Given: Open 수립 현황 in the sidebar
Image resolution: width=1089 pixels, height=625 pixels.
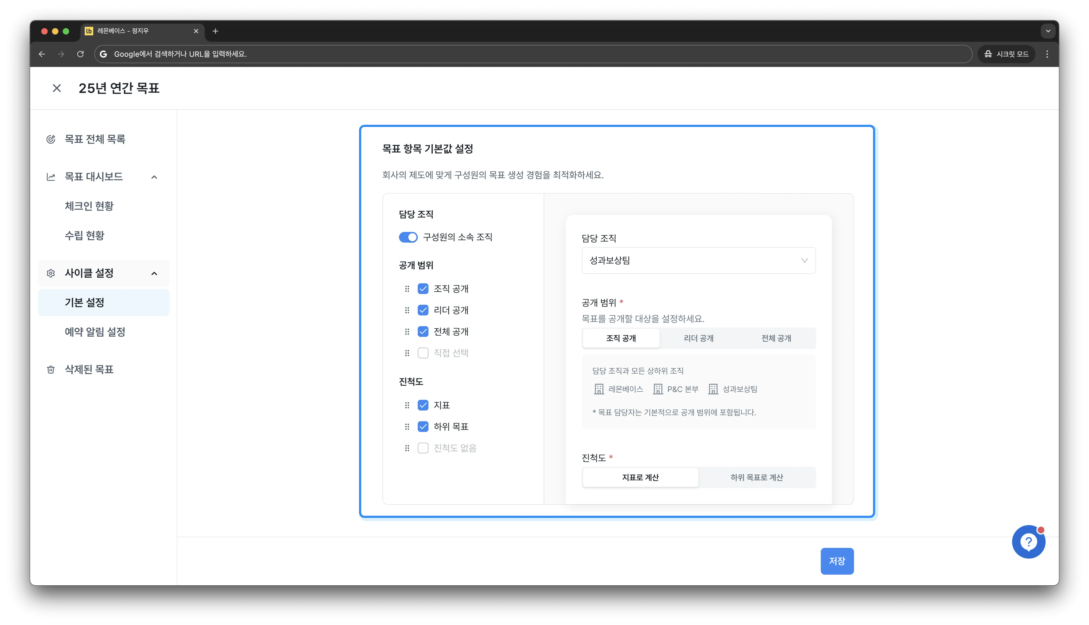Looking at the screenshot, I should pos(85,236).
